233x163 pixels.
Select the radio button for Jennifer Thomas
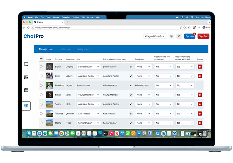click(x=41, y=113)
